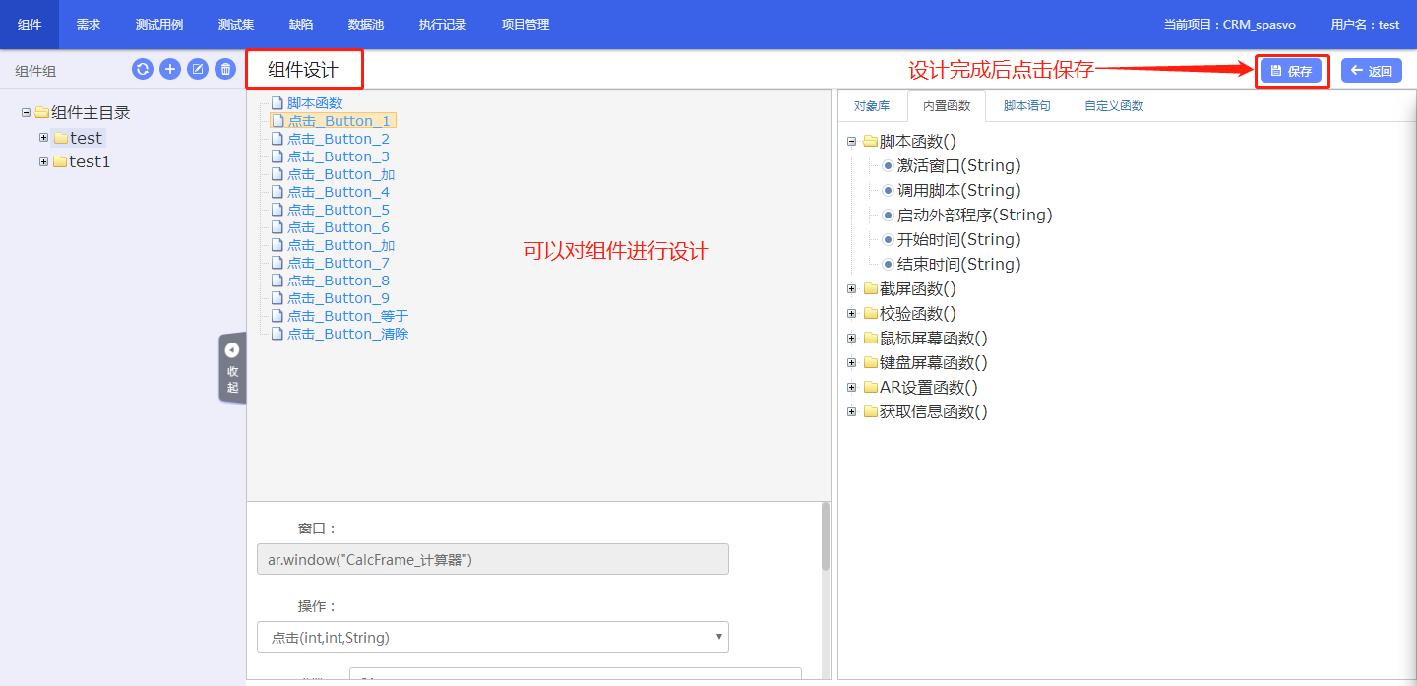Switch to the 对象库 tab
The height and width of the screenshot is (686, 1417).
click(x=871, y=106)
